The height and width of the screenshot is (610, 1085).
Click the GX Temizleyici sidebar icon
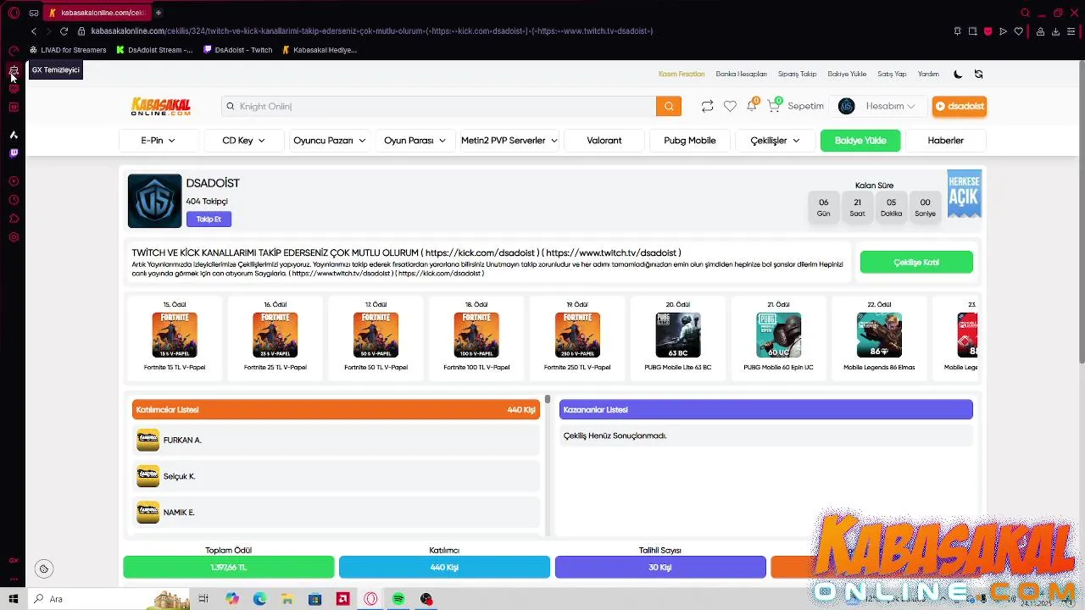(14, 69)
